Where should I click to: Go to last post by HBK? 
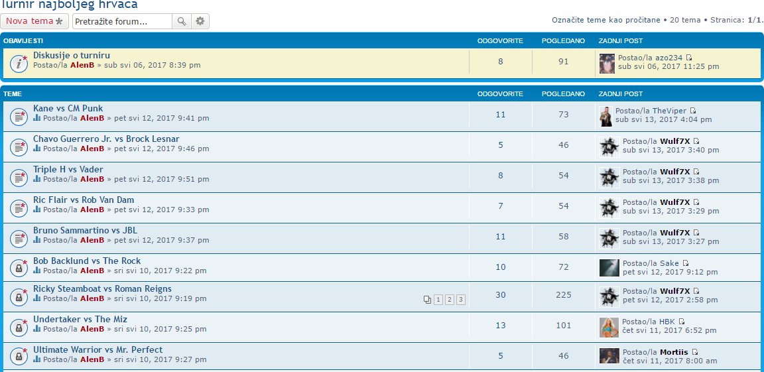coord(682,322)
